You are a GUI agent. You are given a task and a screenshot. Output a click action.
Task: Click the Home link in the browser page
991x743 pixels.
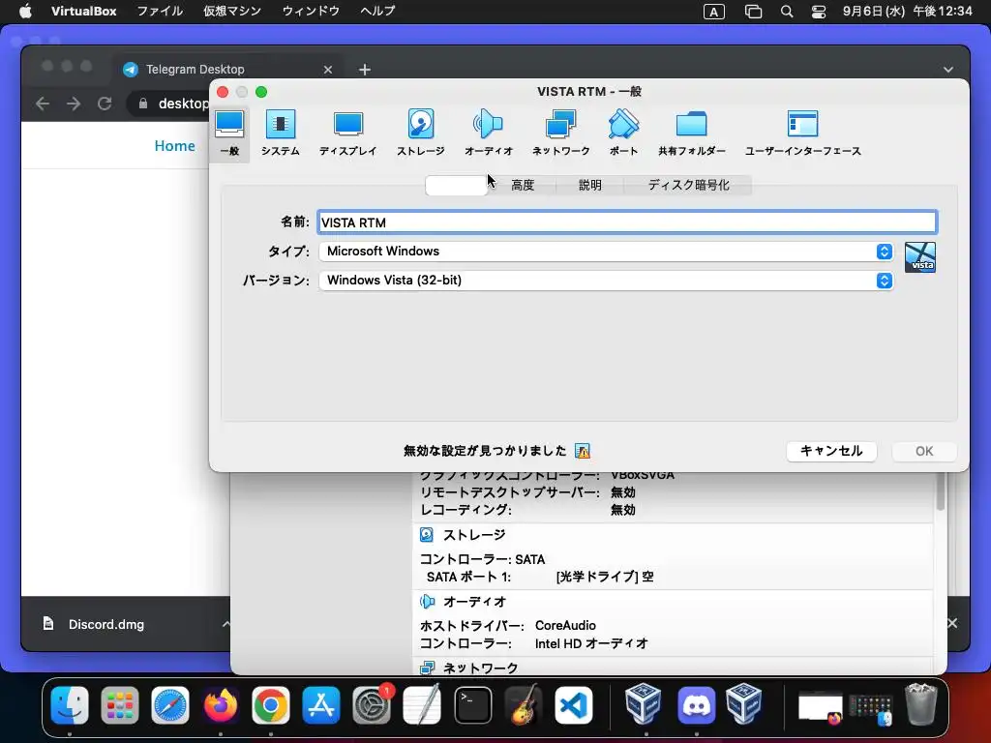click(x=174, y=146)
